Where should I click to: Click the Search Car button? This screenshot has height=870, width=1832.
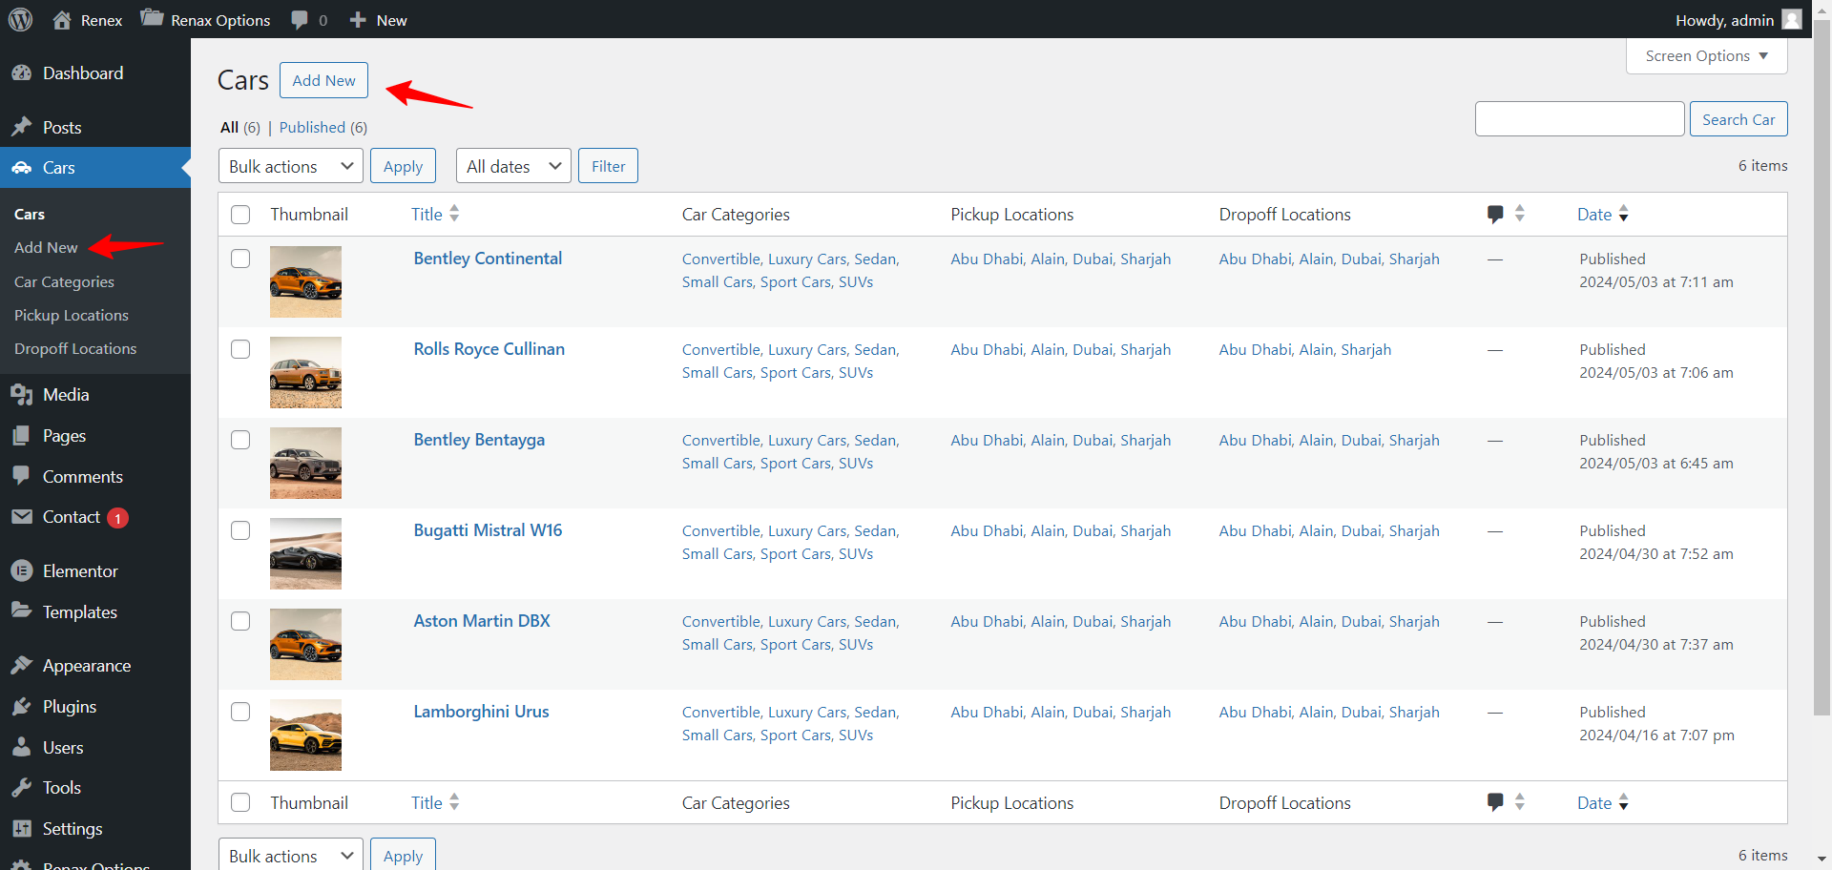(1738, 119)
